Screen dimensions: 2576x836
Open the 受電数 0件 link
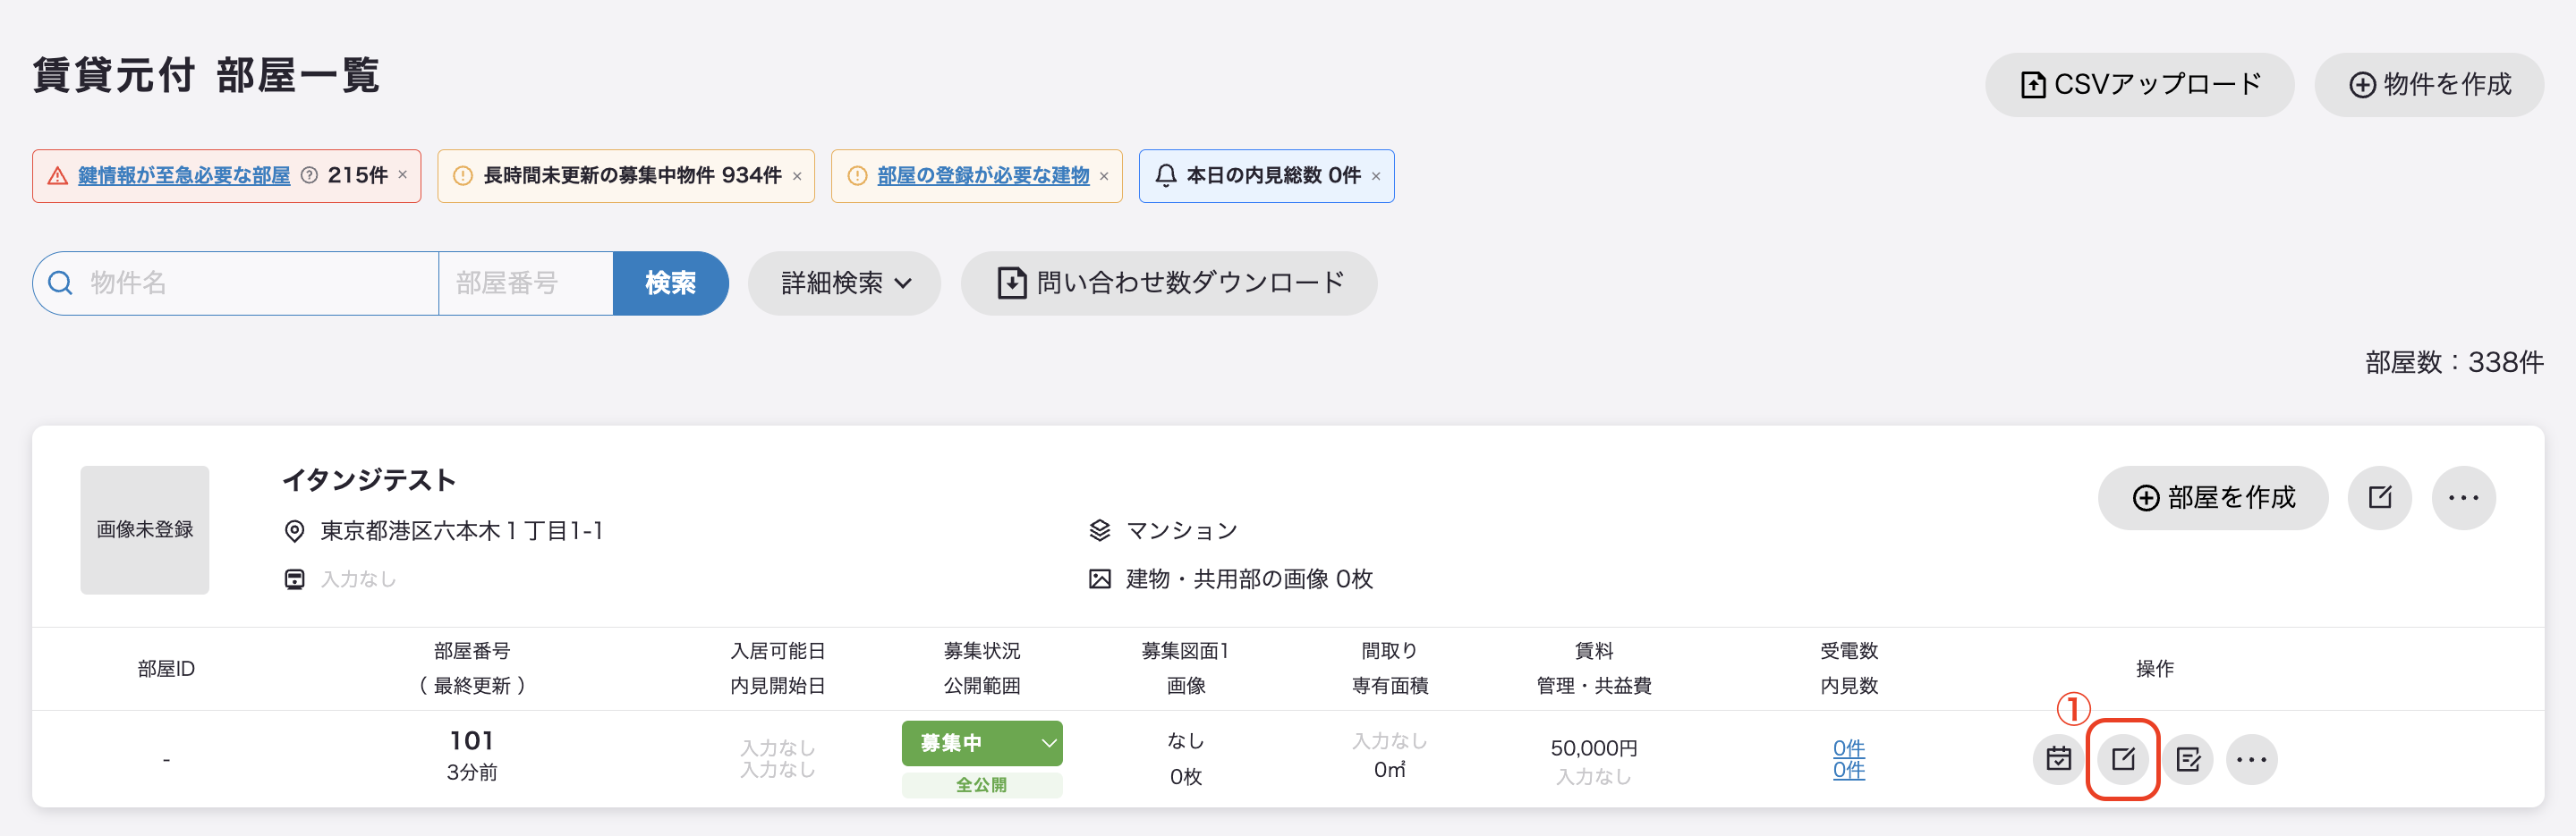tap(1849, 748)
